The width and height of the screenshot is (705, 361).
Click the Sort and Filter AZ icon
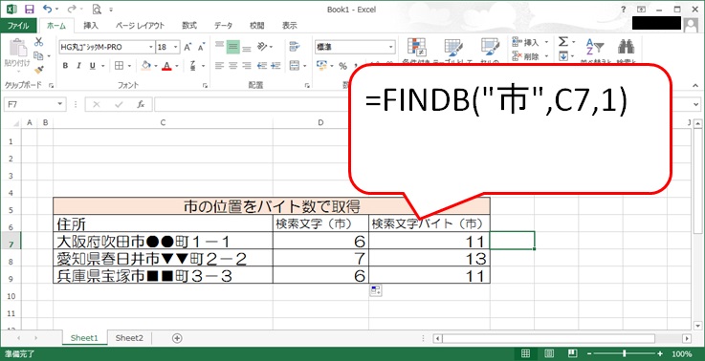(x=594, y=47)
